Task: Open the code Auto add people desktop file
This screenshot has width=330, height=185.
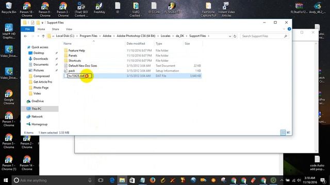Action: (x=317, y=163)
